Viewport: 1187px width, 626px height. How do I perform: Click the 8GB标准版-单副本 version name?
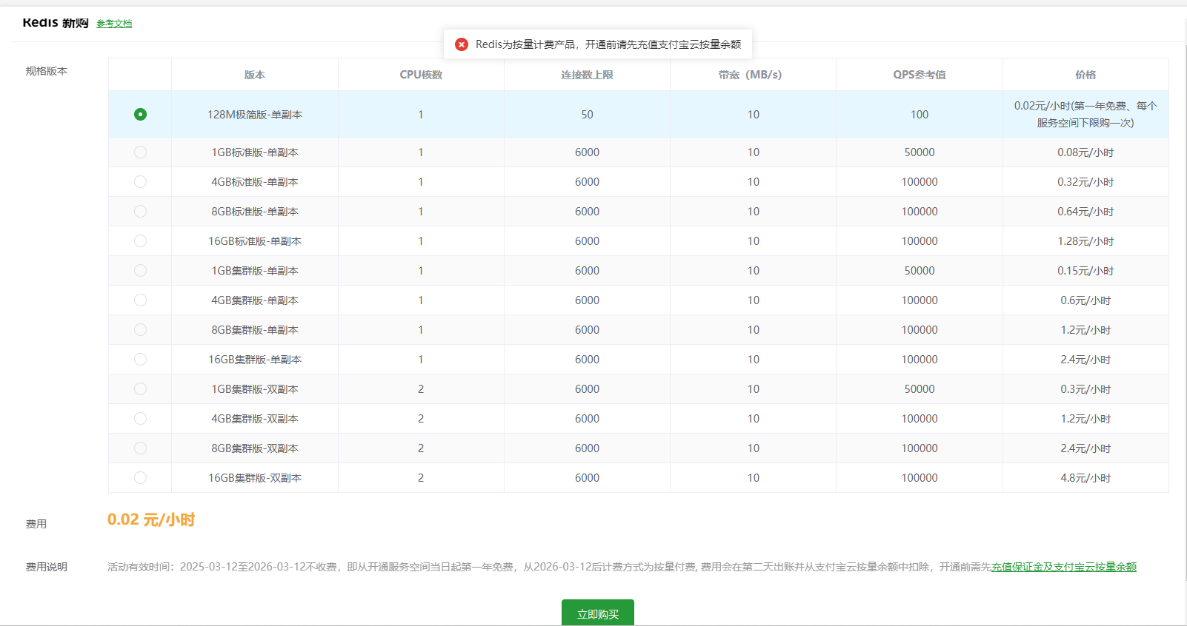[x=255, y=212]
